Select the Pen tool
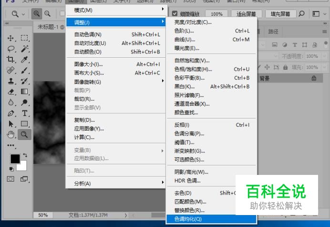 click(11, 113)
